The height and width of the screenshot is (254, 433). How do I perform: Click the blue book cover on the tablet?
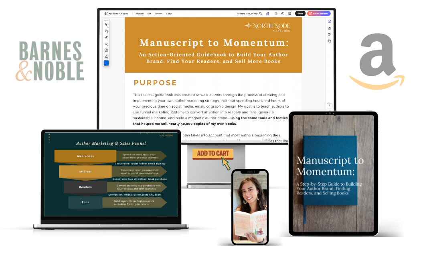pos(330,170)
